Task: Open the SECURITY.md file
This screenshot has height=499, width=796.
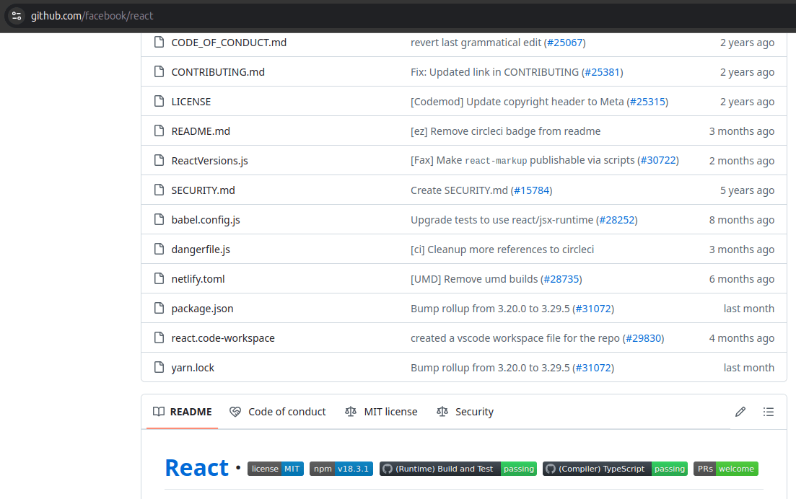Action: click(203, 190)
